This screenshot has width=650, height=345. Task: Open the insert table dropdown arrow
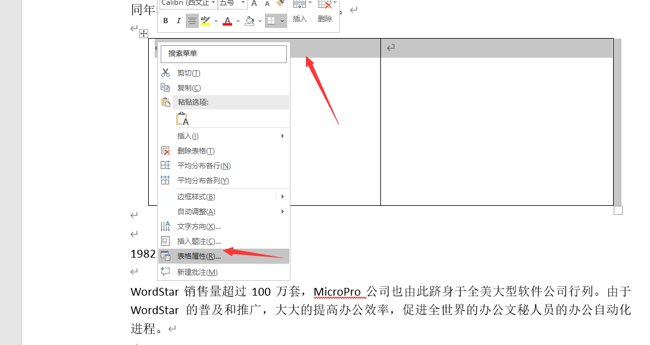pyautogui.click(x=310, y=2)
